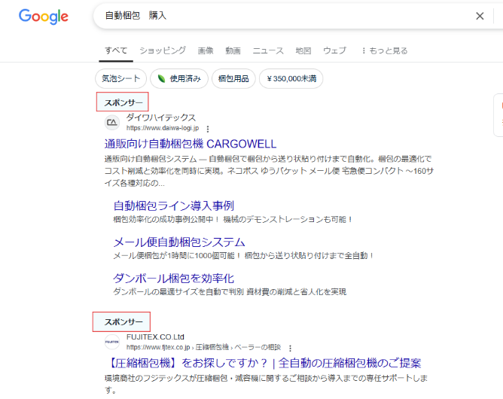
Task: Apply the ¥350,000未満 price filter chip
Action: pyautogui.click(x=291, y=78)
